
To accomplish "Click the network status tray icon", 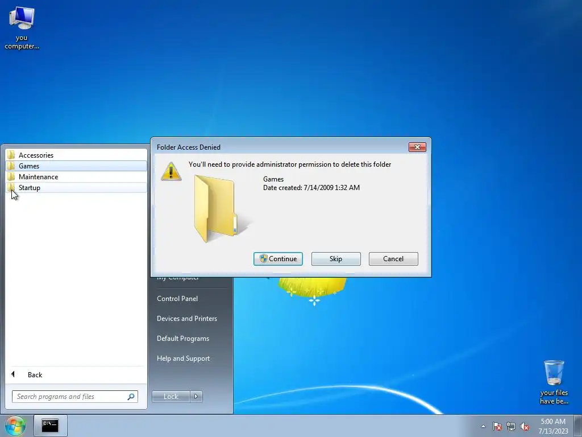I will click(511, 426).
